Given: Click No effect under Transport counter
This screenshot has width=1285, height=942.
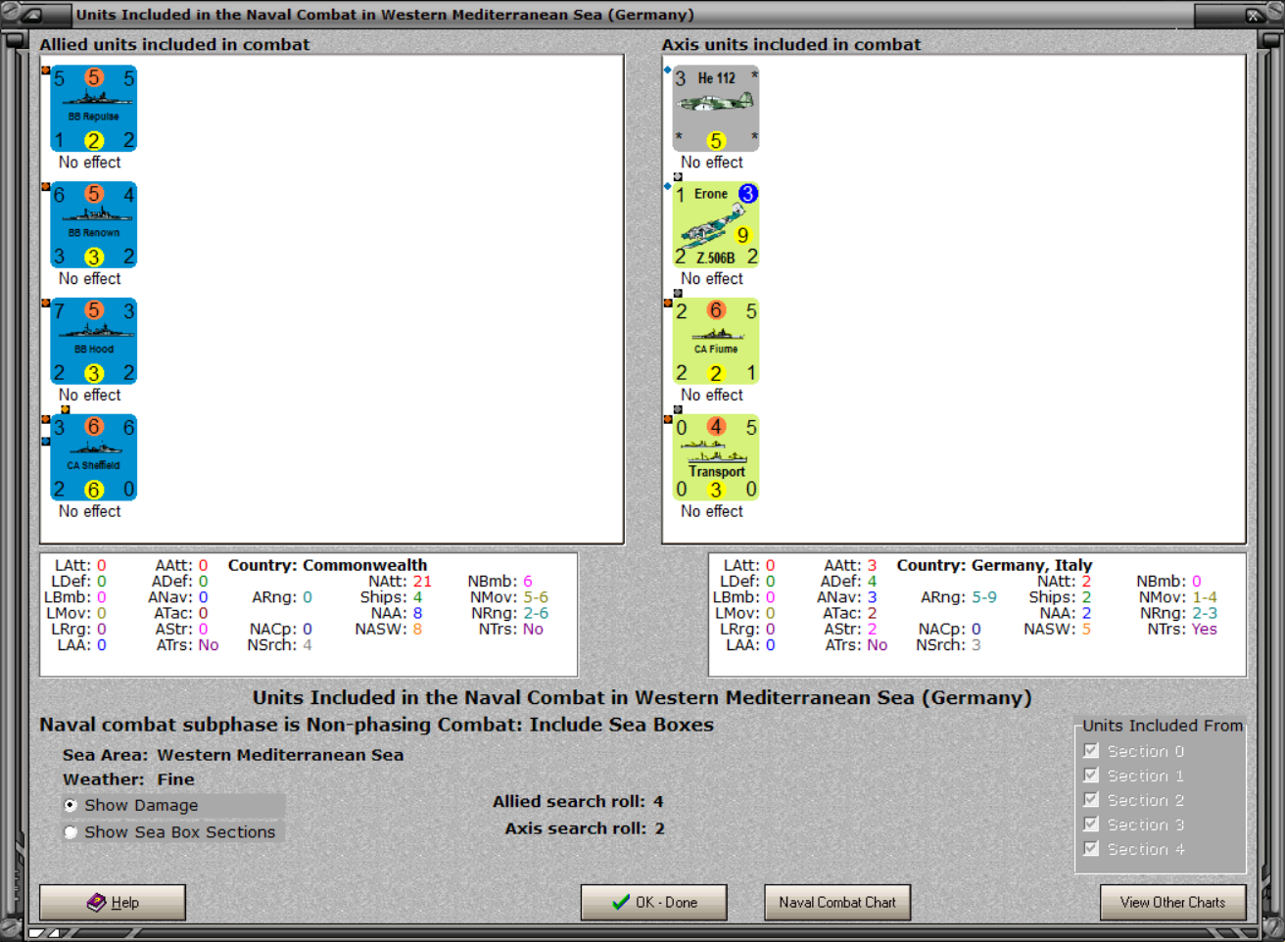Looking at the screenshot, I should pyautogui.click(x=712, y=511).
